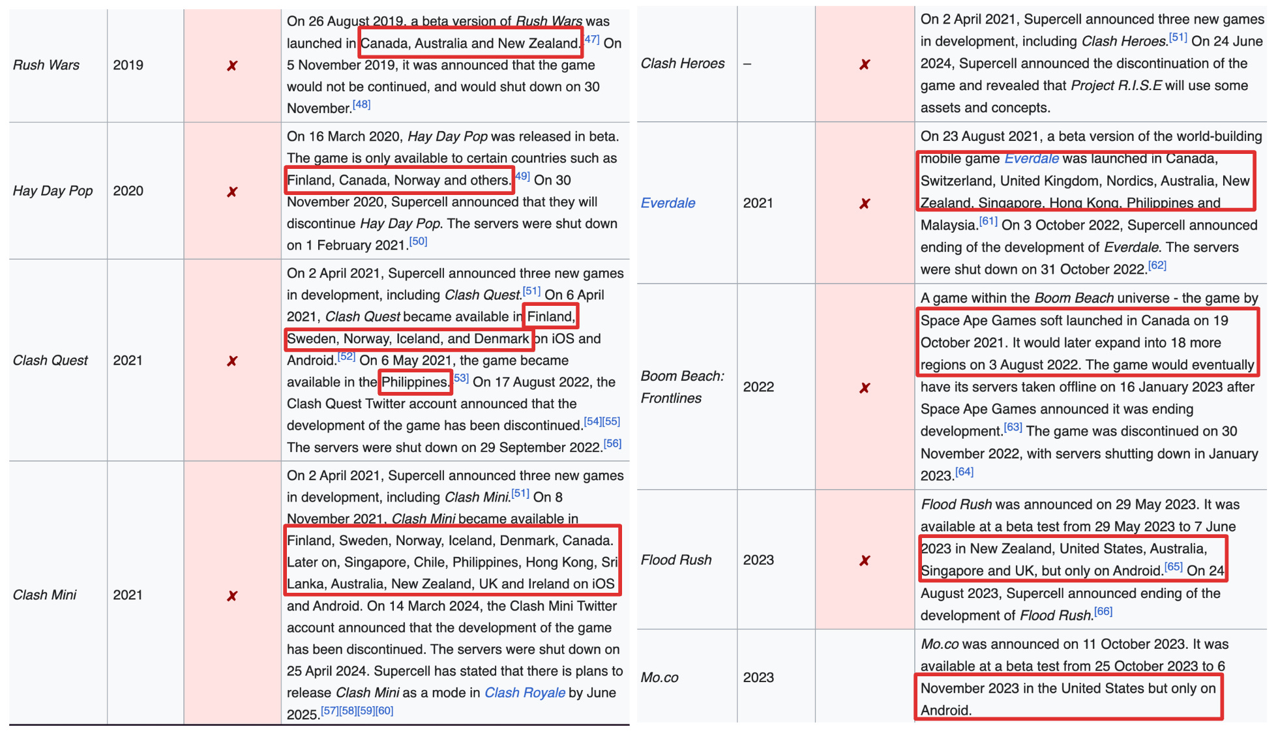The image size is (1278, 733).
Task: Open citation [51] in Clash Mini row
Action: (x=520, y=493)
